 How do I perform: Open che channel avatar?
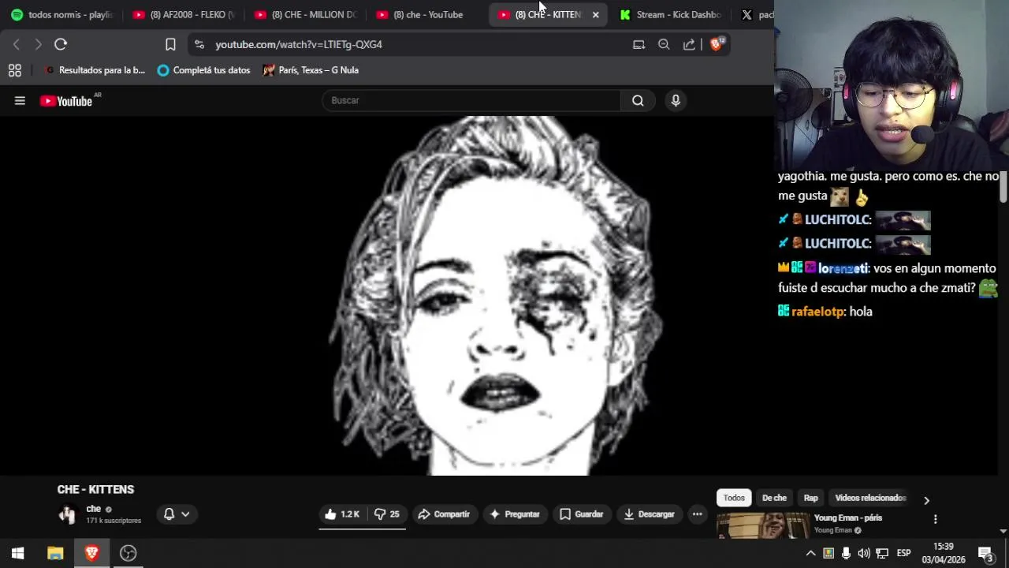[68, 514]
